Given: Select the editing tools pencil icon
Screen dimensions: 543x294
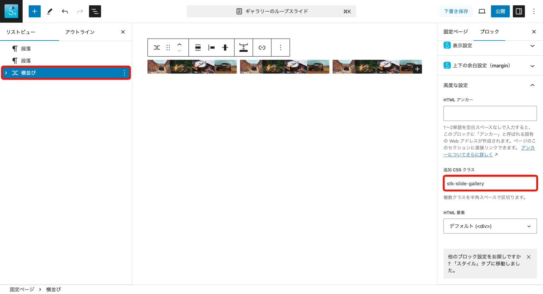Looking at the screenshot, I should [x=49, y=11].
